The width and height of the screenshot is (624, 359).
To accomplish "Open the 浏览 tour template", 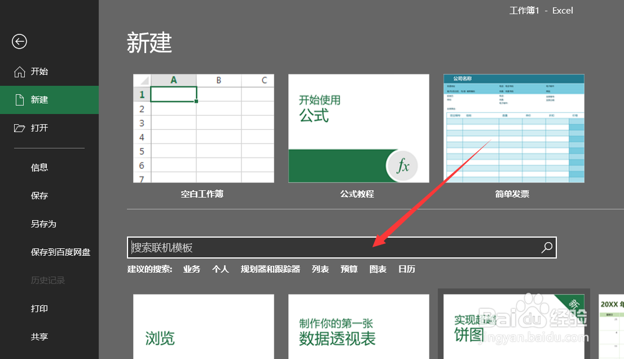I will 203,326.
